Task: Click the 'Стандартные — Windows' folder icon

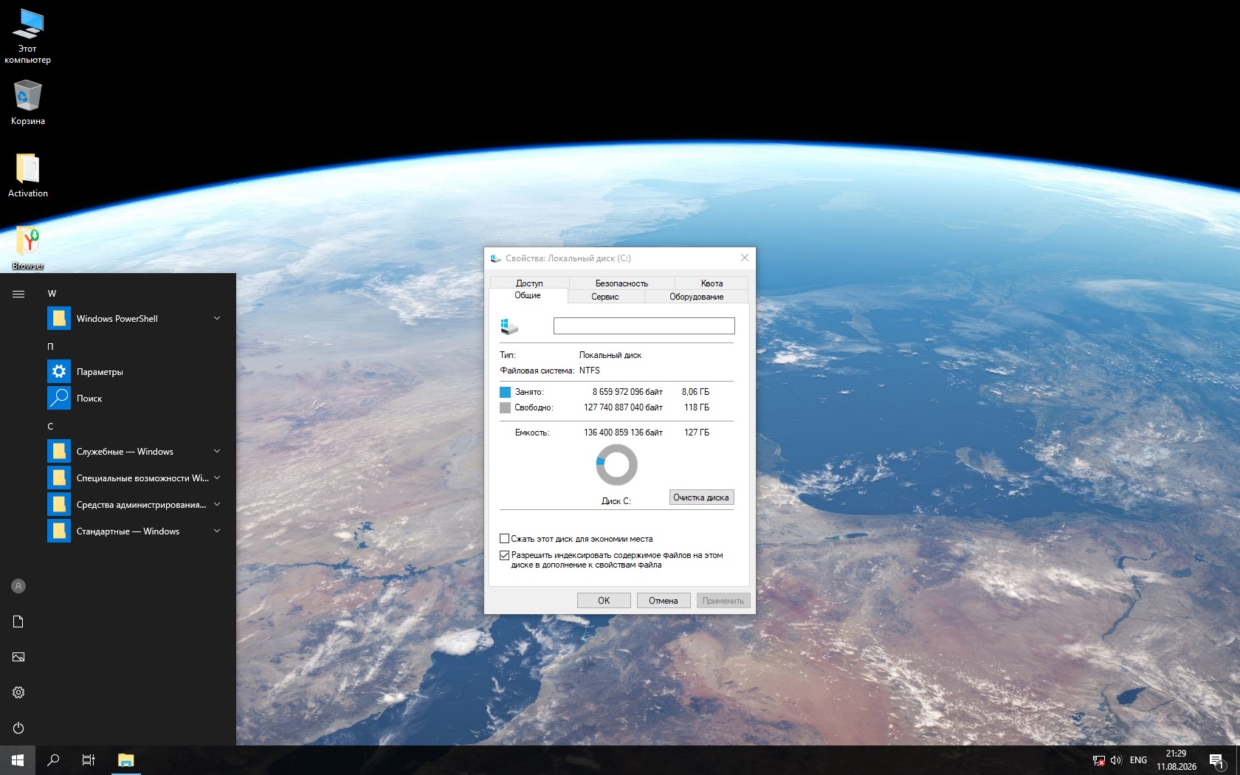Action: [x=59, y=531]
